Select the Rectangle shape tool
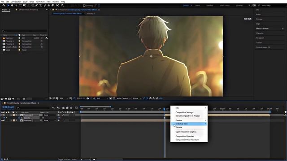The height and width of the screenshot is (161, 287). [33, 5]
